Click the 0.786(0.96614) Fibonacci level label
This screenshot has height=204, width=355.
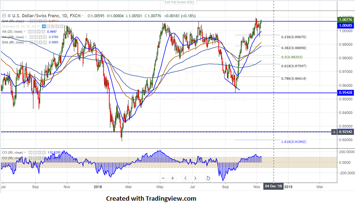[294, 78]
